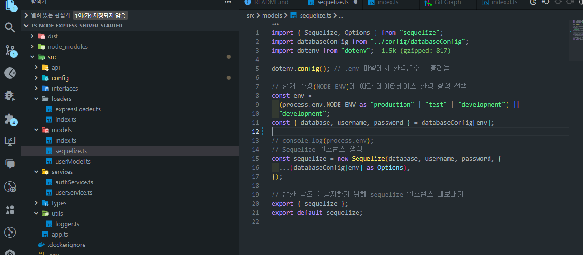583x255 pixels.
Task: Open the Source Control view
Action: click(x=10, y=50)
